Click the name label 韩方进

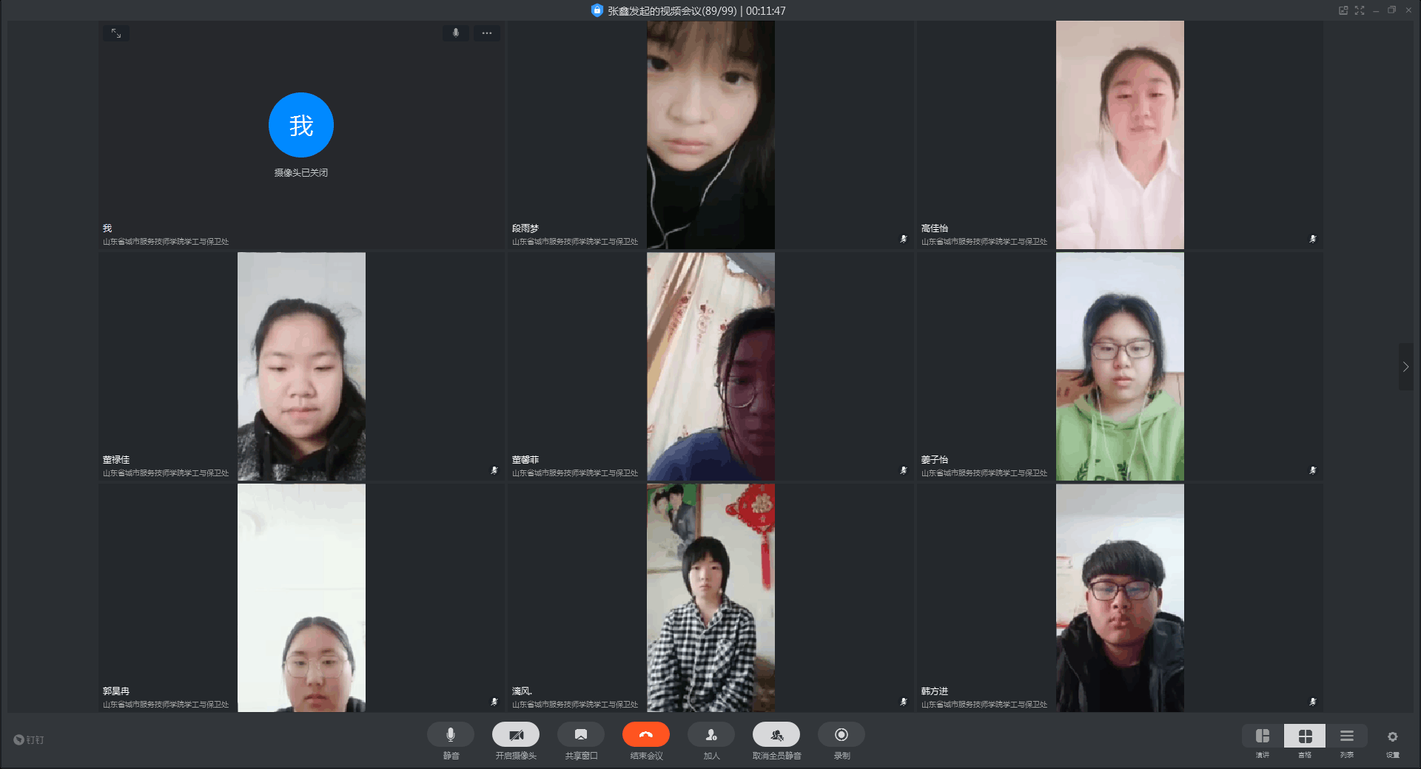[935, 691]
